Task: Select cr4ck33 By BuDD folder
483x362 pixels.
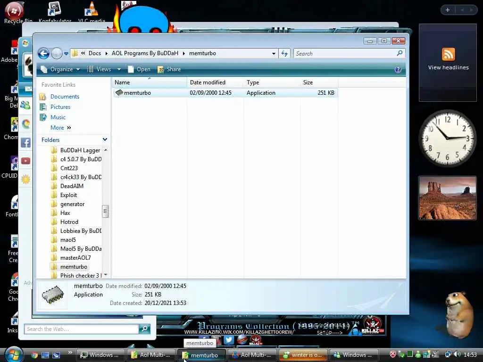Action: (x=81, y=177)
